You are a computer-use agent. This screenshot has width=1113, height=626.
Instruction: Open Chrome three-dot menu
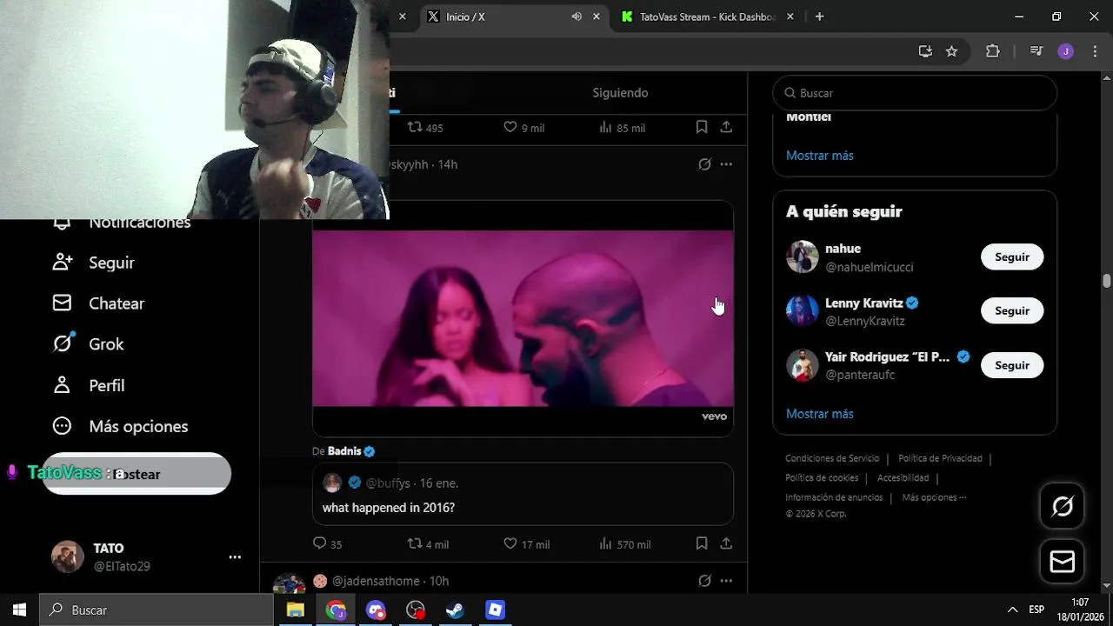(x=1095, y=51)
